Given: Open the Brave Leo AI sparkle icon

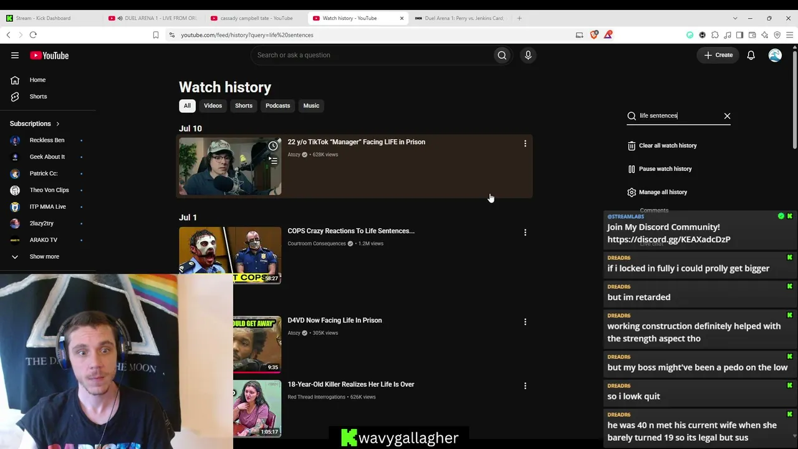Looking at the screenshot, I should coord(764,35).
